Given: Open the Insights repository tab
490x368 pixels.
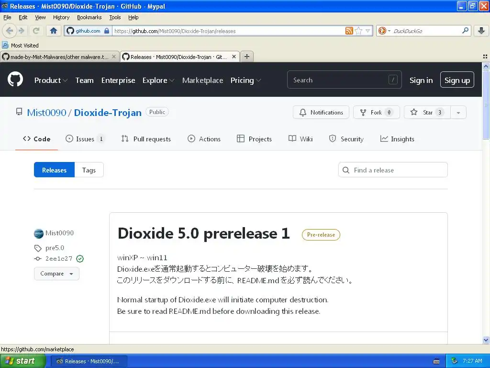Looking at the screenshot, I should (x=397, y=139).
